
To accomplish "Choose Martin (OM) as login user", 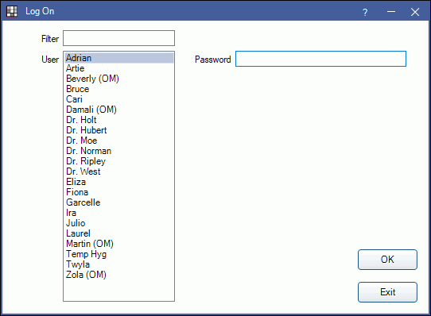I will coord(119,244).
